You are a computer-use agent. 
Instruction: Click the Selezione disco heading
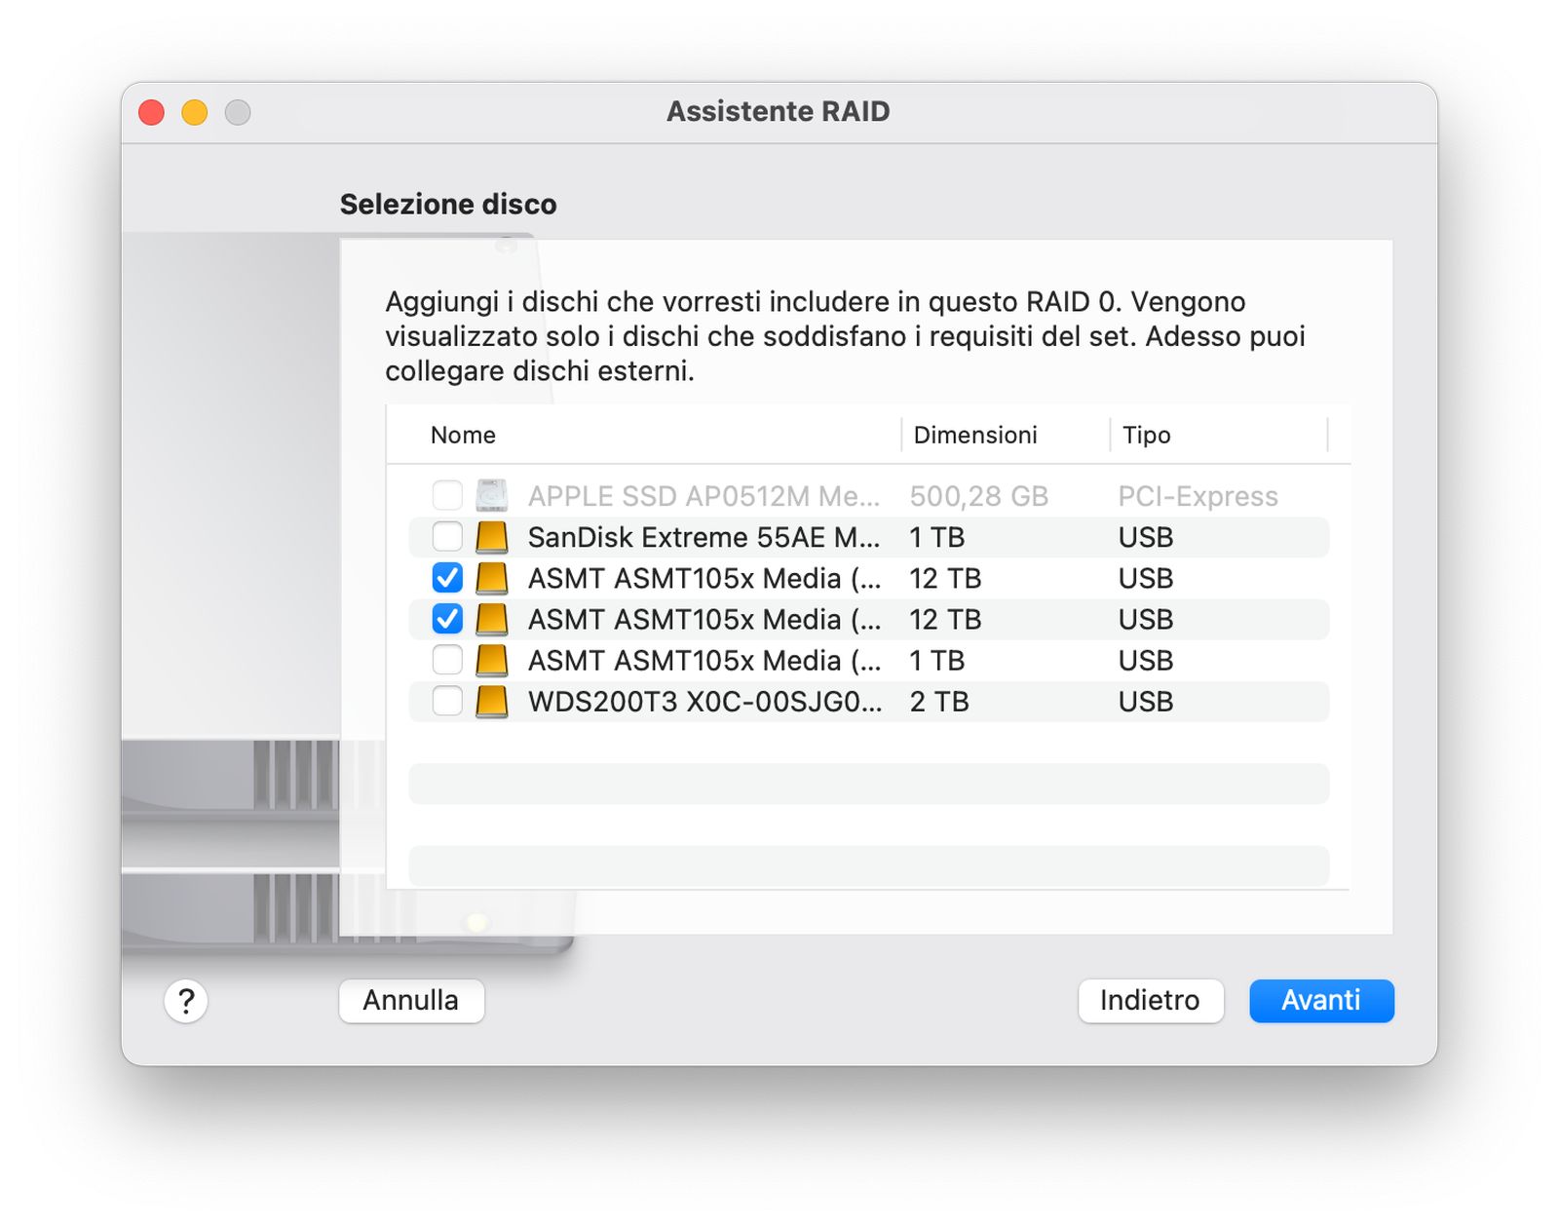point(448,204)
